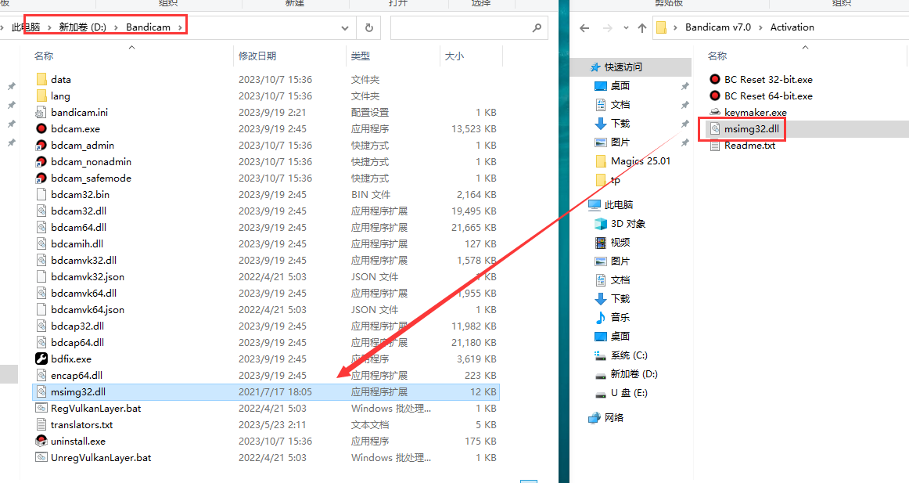Select the uninstall.exe icon
This screenshot has height=483, width=909.
coord(41,441)
